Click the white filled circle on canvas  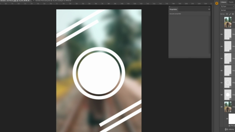(99, 73)
